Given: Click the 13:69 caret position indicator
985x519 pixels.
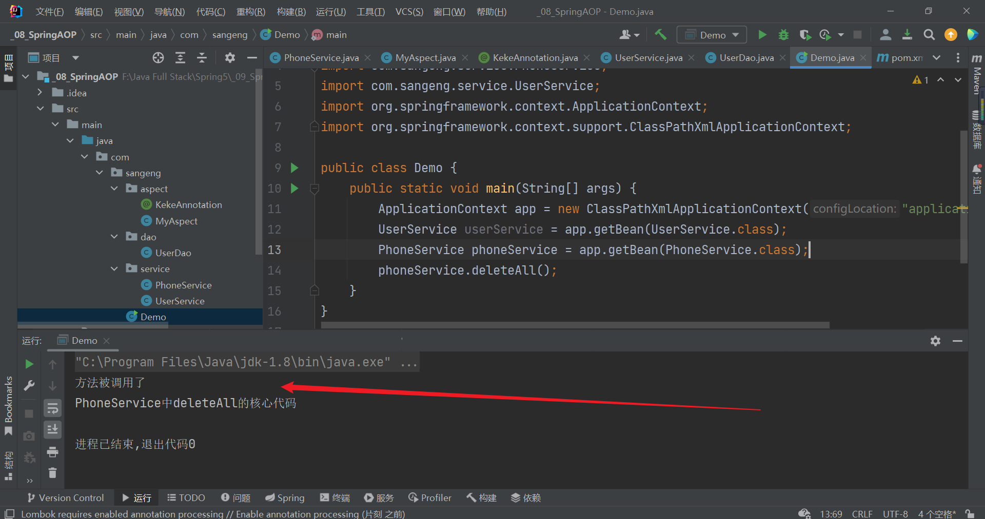Looking at the screenshot, I should click(x=831, y=514).
